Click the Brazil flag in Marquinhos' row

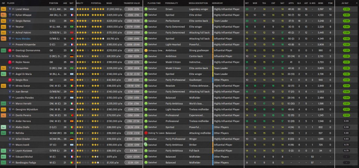pos(72,68)
